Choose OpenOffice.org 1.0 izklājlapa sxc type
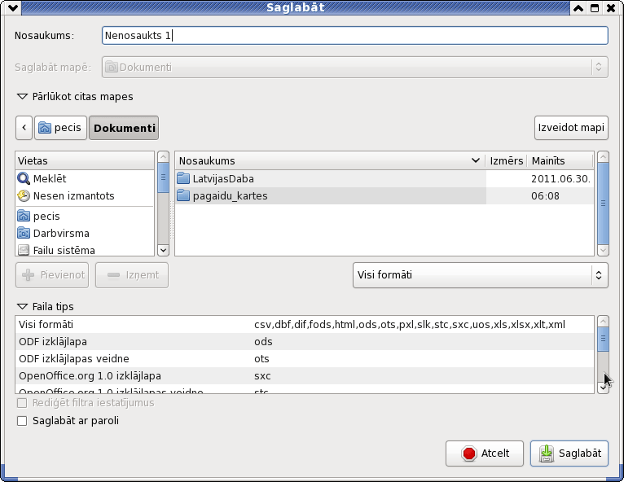 coord(305,376)
